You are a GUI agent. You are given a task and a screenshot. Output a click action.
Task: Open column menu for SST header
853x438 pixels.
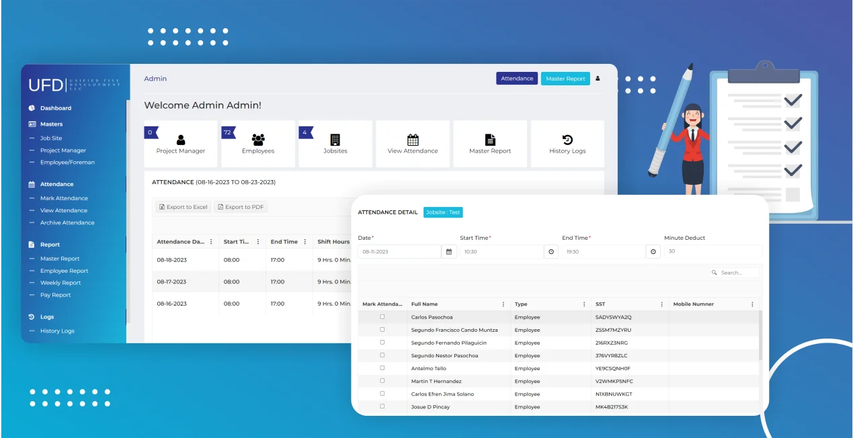click(661, 304)
